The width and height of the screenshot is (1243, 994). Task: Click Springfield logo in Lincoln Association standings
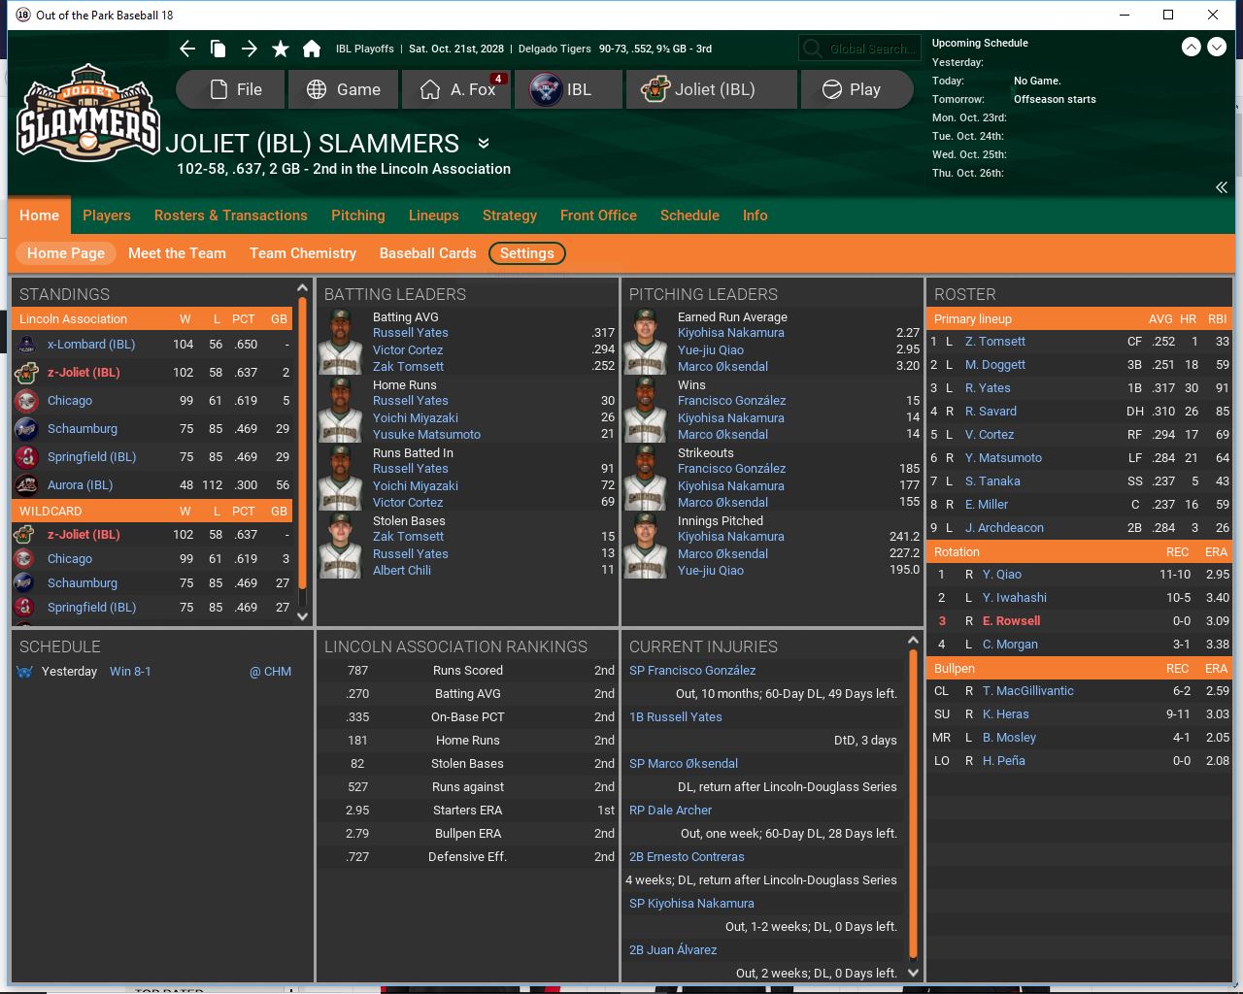tap(27, 457)
